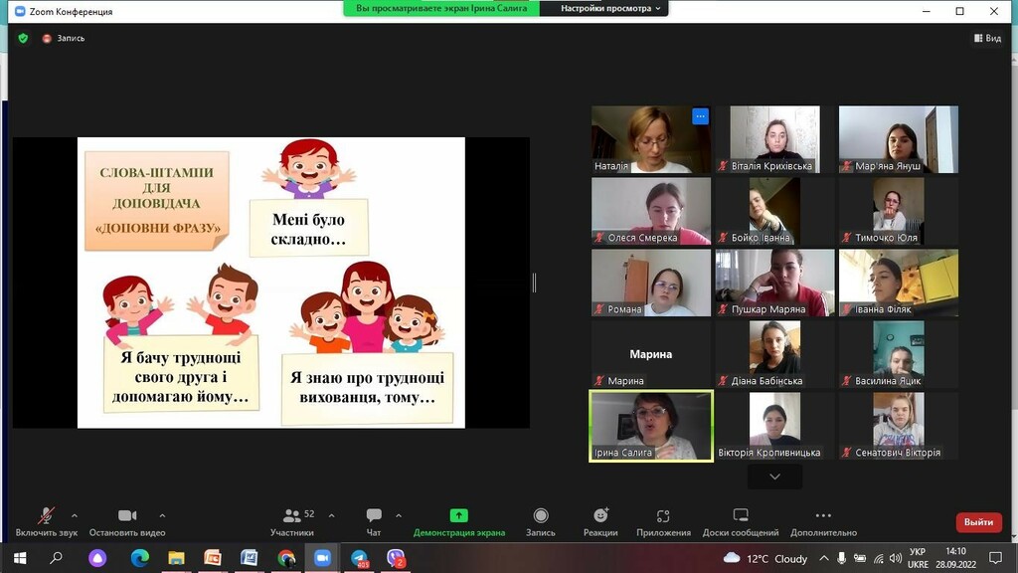This screenshot has height=573, width=1018.
Task: Open three-dots menu on Наталія's video tile
Action: point(700,116)
